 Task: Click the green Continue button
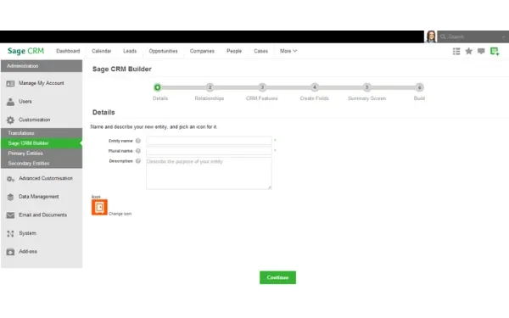277,277
